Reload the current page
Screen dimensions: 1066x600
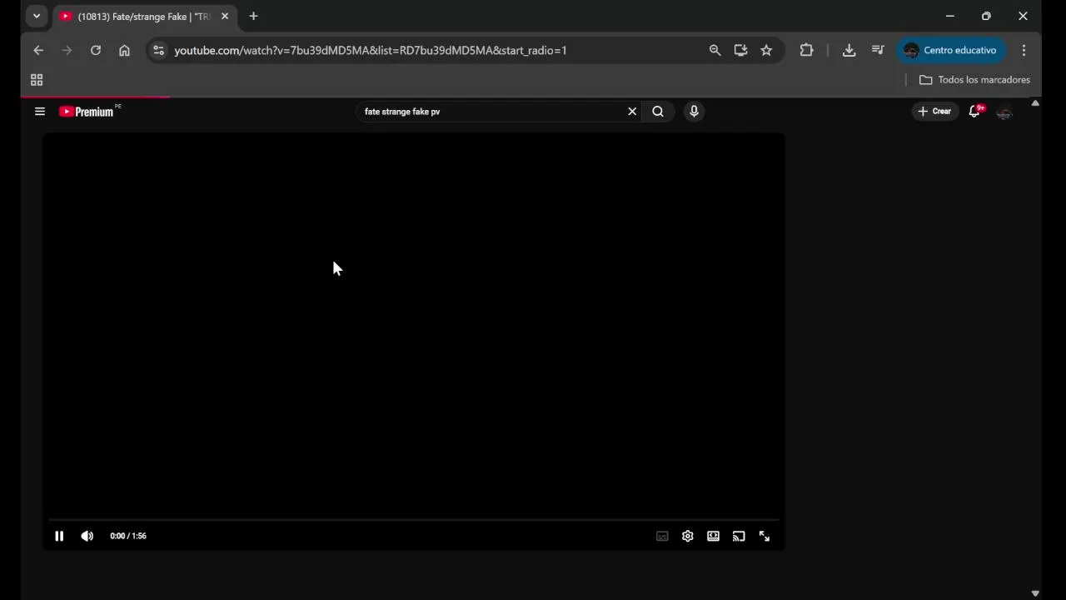click(x=96, y=50)
